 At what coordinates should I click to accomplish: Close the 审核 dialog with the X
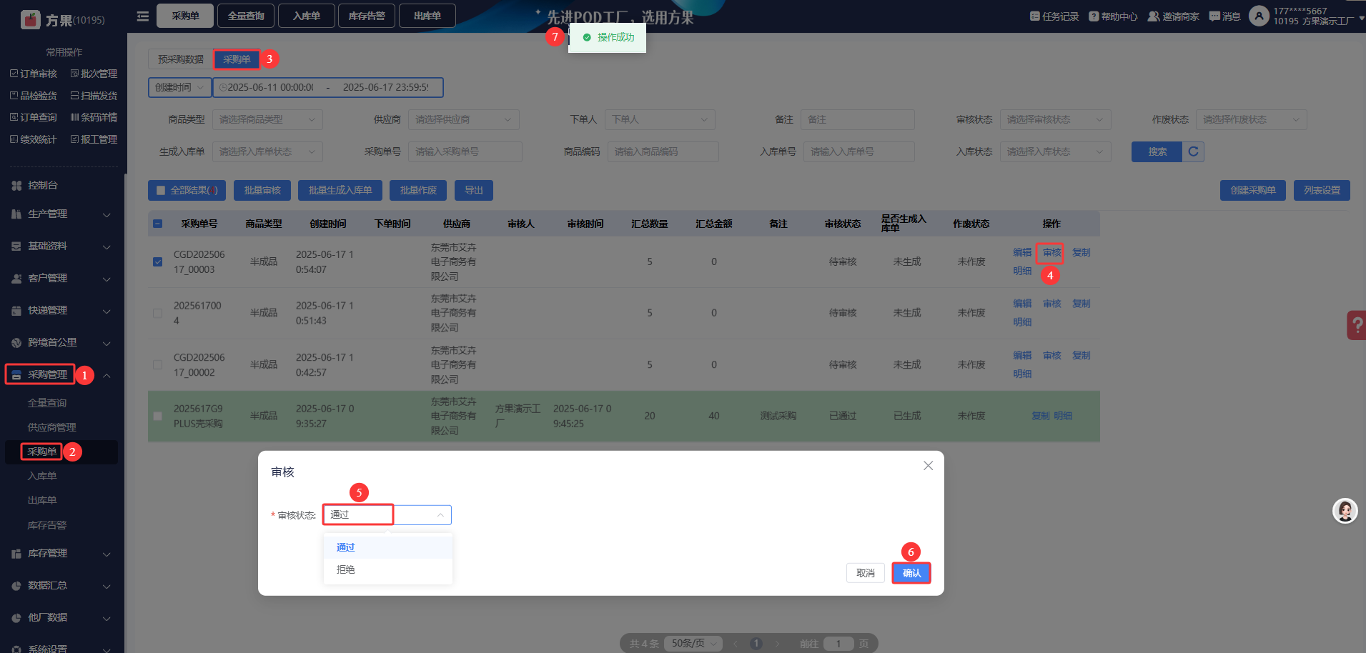click(x=928, y=466)
